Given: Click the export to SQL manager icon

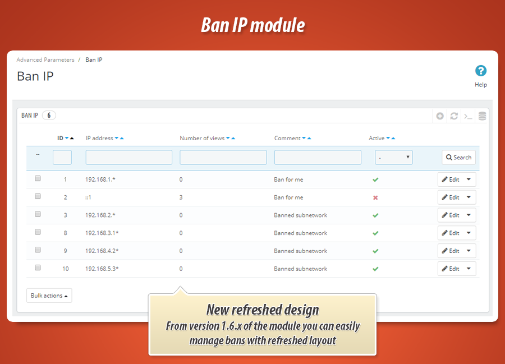Looking at the screenshot, I should pyautogui.click(x=482, y=116).
